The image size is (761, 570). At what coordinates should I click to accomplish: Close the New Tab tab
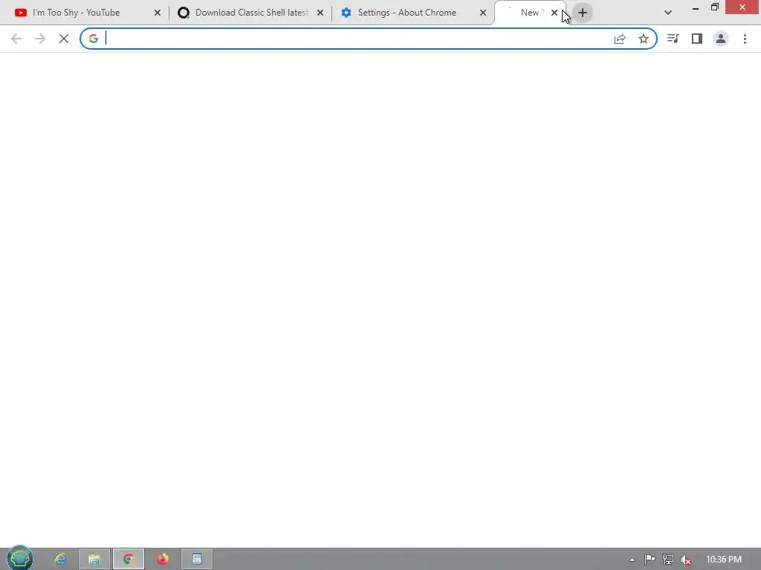coord(554,13)
